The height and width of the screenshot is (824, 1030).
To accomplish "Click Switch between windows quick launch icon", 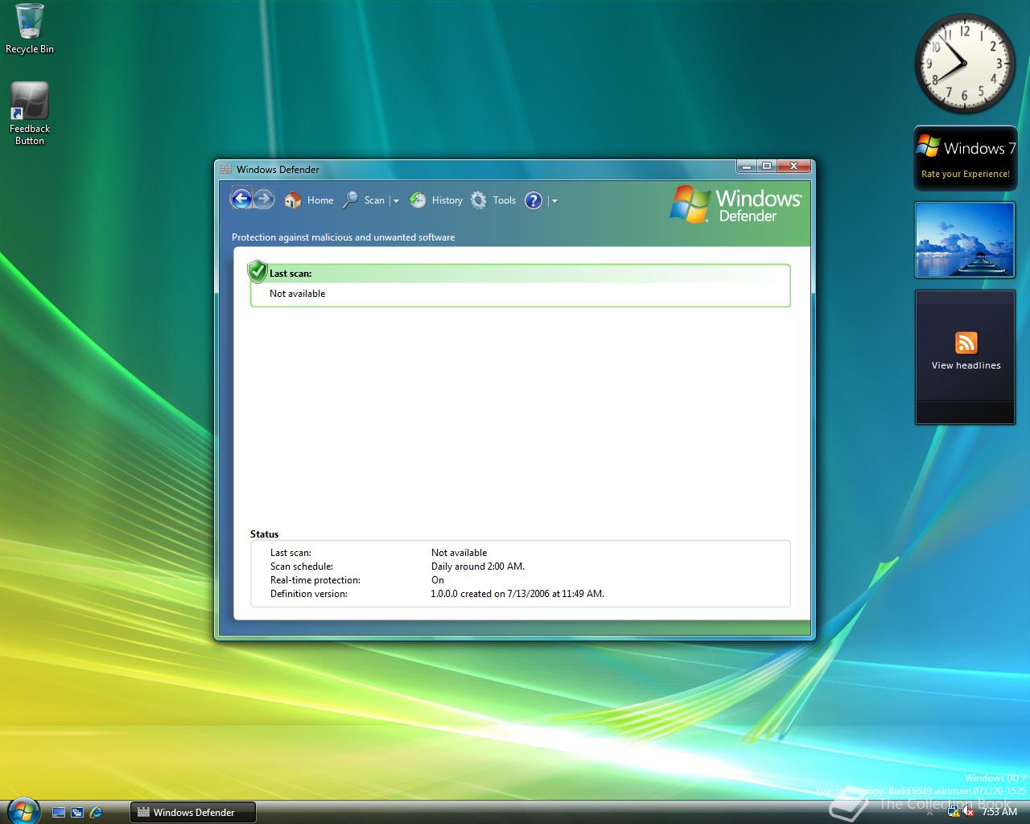I will coord(77,813).
